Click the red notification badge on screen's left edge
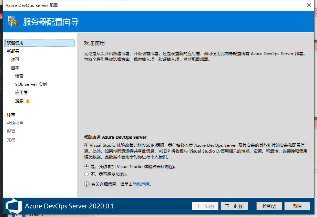 tap(1, 16)
